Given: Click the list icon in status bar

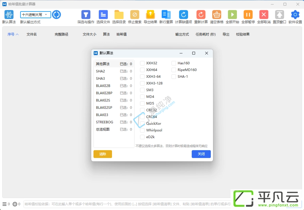Looking at the screenshot, I should 5,204.
